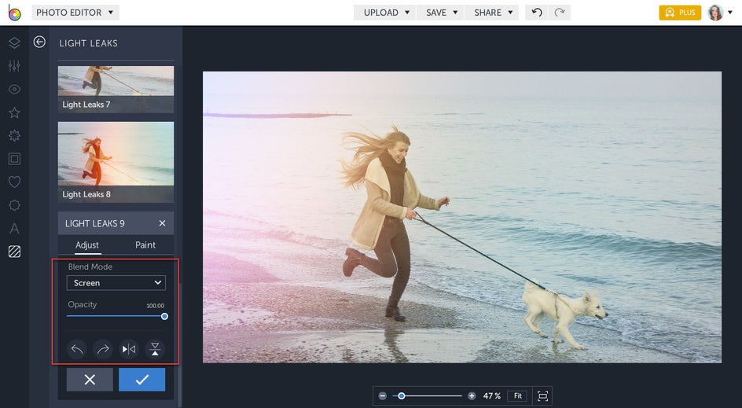Click the Plus upgrade button

click(x=680, y=13)
